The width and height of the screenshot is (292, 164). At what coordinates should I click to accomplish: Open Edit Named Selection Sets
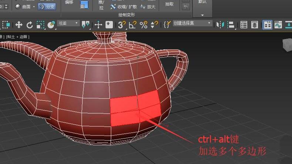pos(167,25)
